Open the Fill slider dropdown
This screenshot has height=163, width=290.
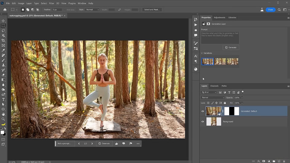(242, 103)
